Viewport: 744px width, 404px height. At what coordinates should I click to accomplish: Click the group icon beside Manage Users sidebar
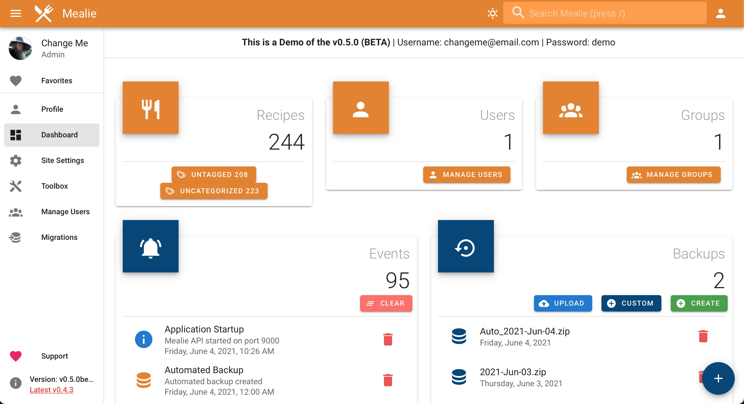(16, 212)
